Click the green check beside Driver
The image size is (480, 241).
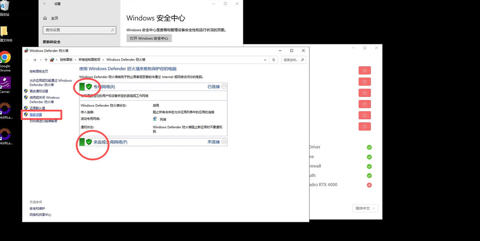pos(369,147)
